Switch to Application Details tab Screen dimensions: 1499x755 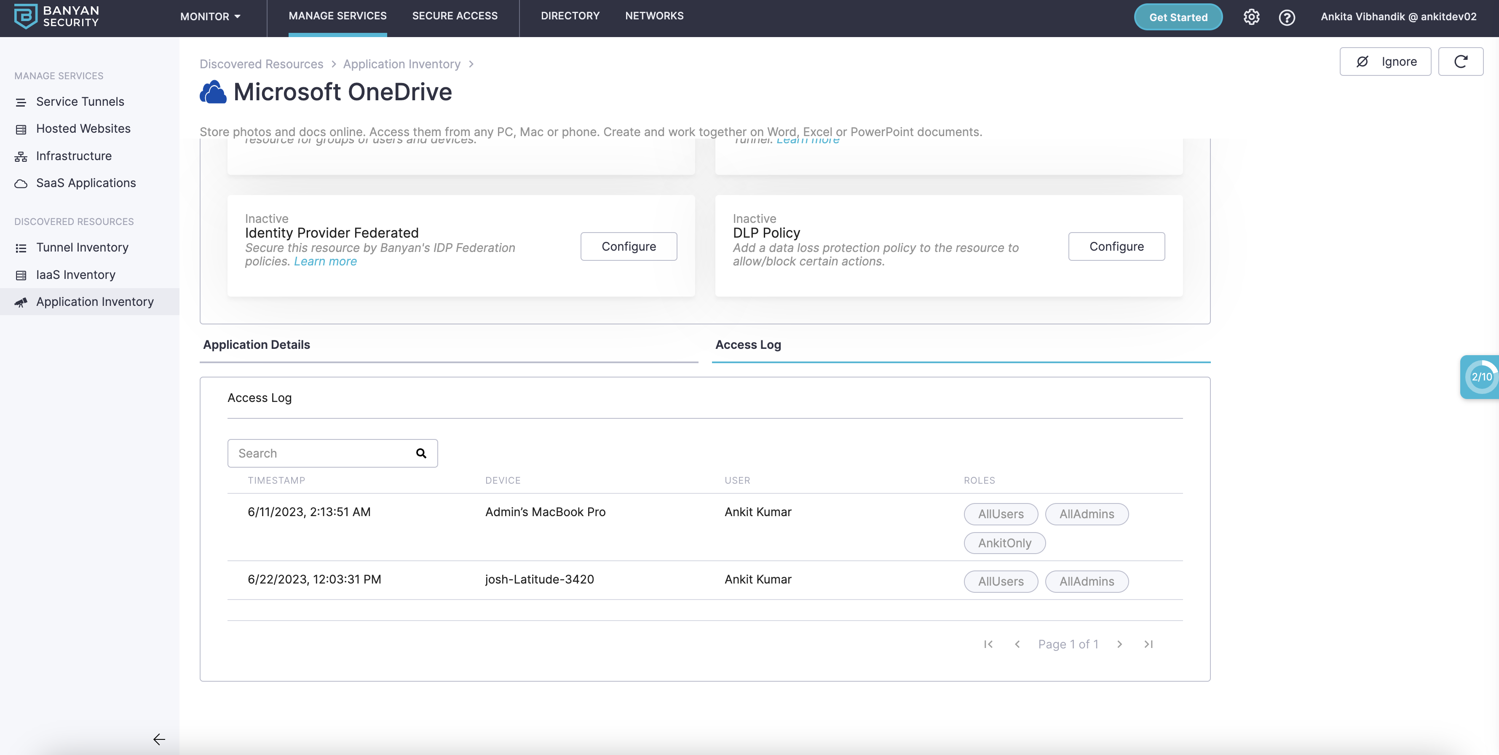tap(257, 345)
